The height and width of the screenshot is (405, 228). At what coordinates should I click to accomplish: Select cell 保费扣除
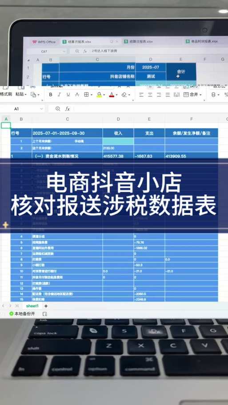click(67, 299)
